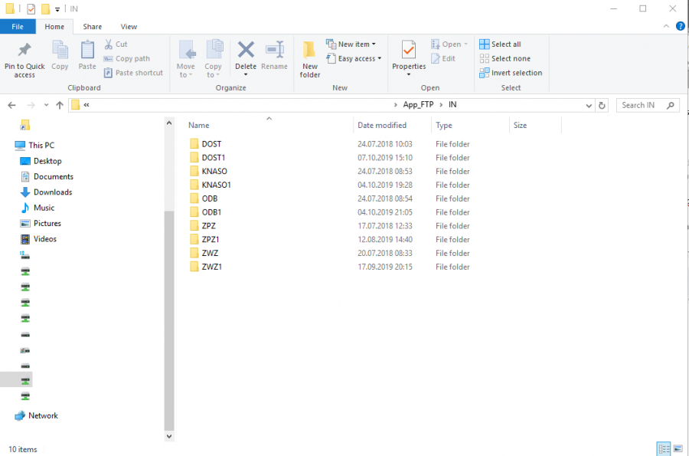Click the title bar properties checkmark icon
The width and height of the screenshot is (689, 456).
31,8
